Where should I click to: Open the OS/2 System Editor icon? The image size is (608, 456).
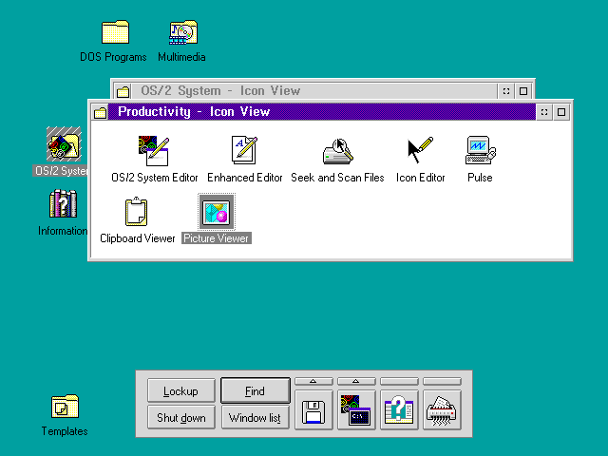154,151
